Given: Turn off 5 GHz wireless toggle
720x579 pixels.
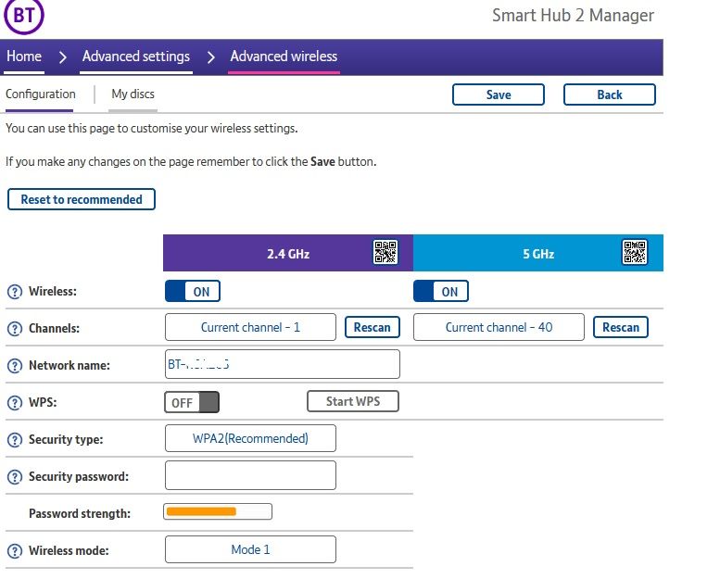Looking at the screenshot, I should pos(440,292).
